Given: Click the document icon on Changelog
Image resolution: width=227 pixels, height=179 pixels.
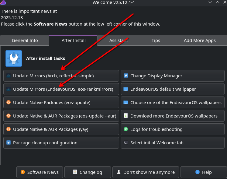Looking at the screenshot, I should coord(75,172).
